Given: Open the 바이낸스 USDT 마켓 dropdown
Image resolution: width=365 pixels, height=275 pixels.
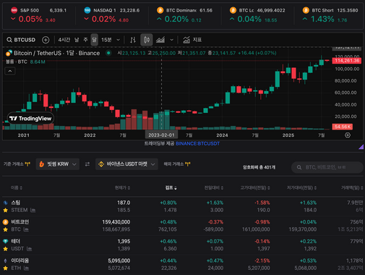Looking at the screenshot, I should pyautogui.click(x=126, y=164).
